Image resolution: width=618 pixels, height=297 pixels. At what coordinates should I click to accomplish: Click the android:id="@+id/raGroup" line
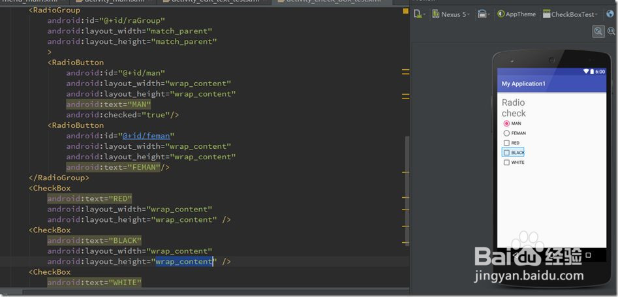coord(106,20)
